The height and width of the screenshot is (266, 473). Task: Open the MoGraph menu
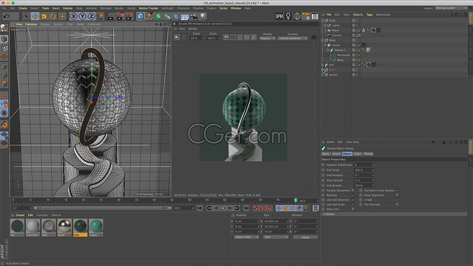(x=167, y=8)
